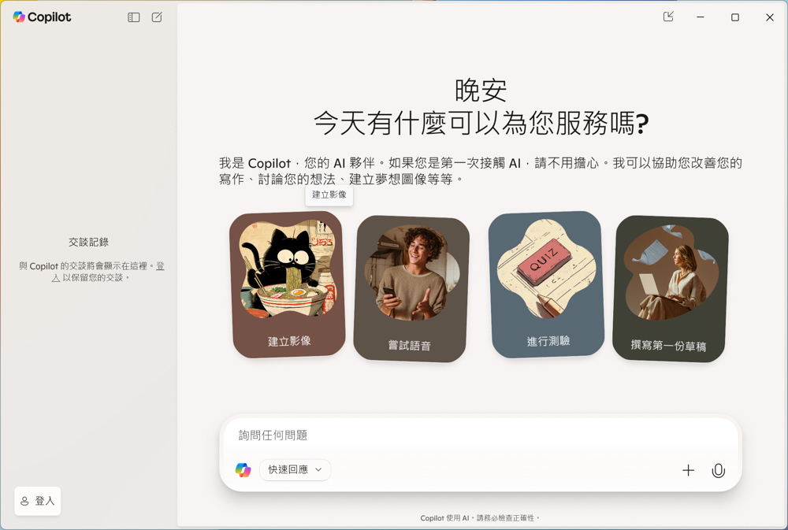Viewport: 788px width, 530px height.
Task: Open the 進行測驗 quiz card
Action: (547, 284)
